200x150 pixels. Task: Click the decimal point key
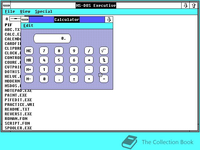click(59, 79)
